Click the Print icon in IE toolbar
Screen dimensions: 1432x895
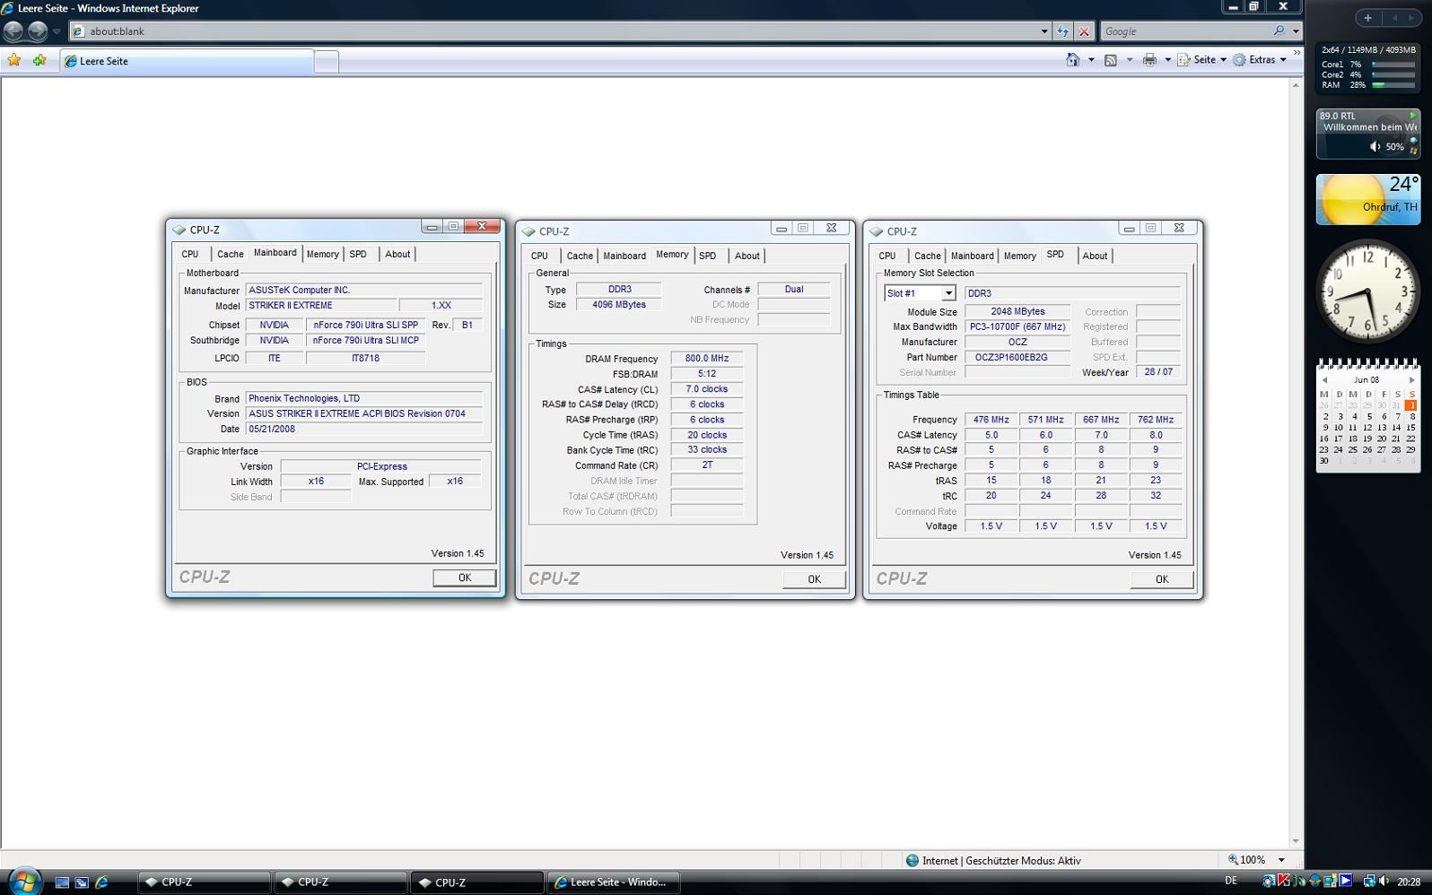[x=1149, y=60]
